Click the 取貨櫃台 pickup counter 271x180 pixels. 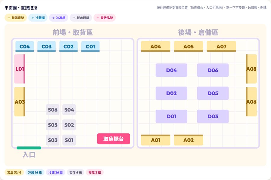(x=114, y=139)
